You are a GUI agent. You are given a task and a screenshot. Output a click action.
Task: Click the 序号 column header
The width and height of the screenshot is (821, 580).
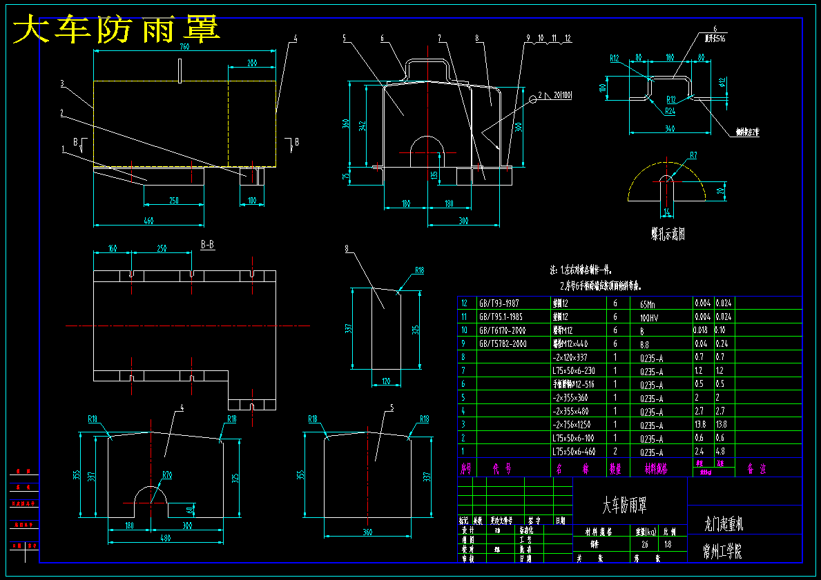tap(465, 468)
